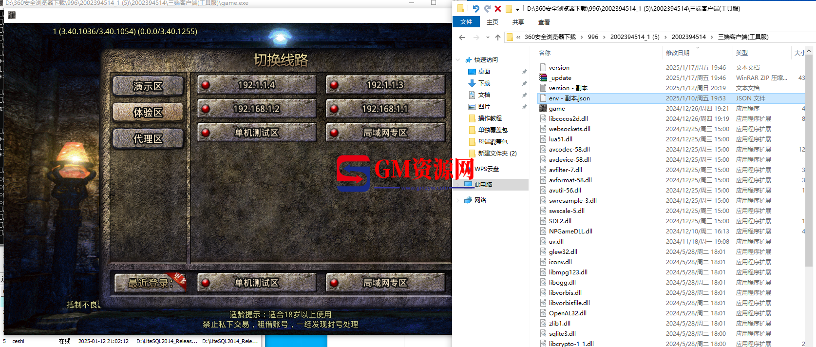Select the _update WinRAR archive icon

point(543,77)
